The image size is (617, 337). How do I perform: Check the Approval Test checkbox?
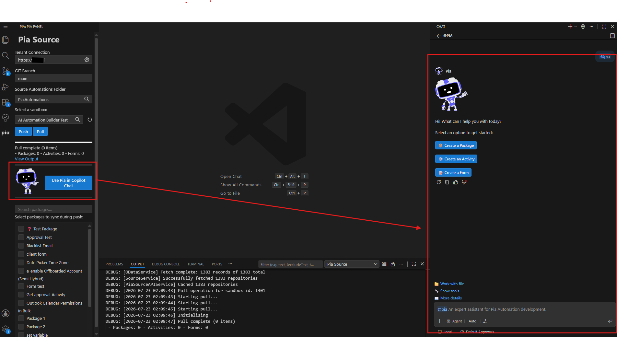coord(21,237)
